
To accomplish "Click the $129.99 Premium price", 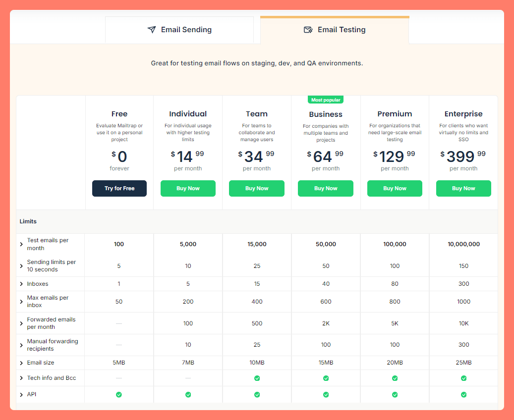I will [x=394, y=157].
